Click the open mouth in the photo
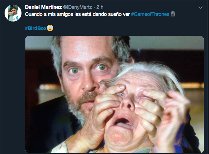The image size is (209, 154). tap(122, 122)
